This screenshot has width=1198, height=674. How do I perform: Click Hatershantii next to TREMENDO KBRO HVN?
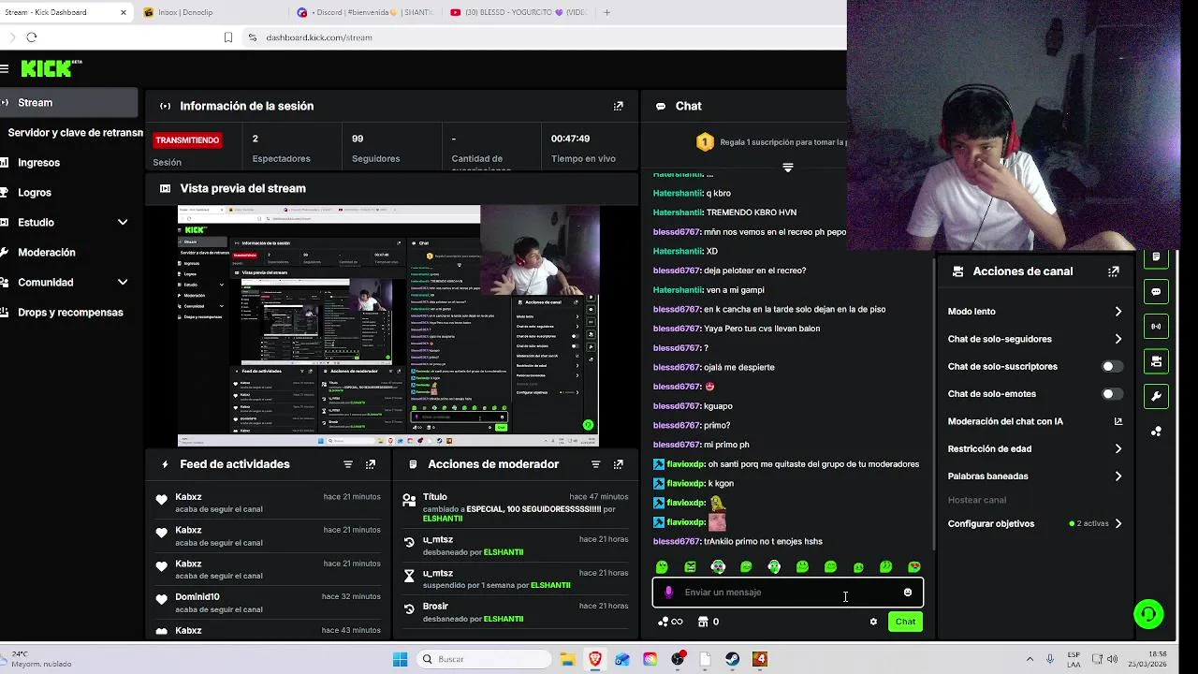click(678, 212)
